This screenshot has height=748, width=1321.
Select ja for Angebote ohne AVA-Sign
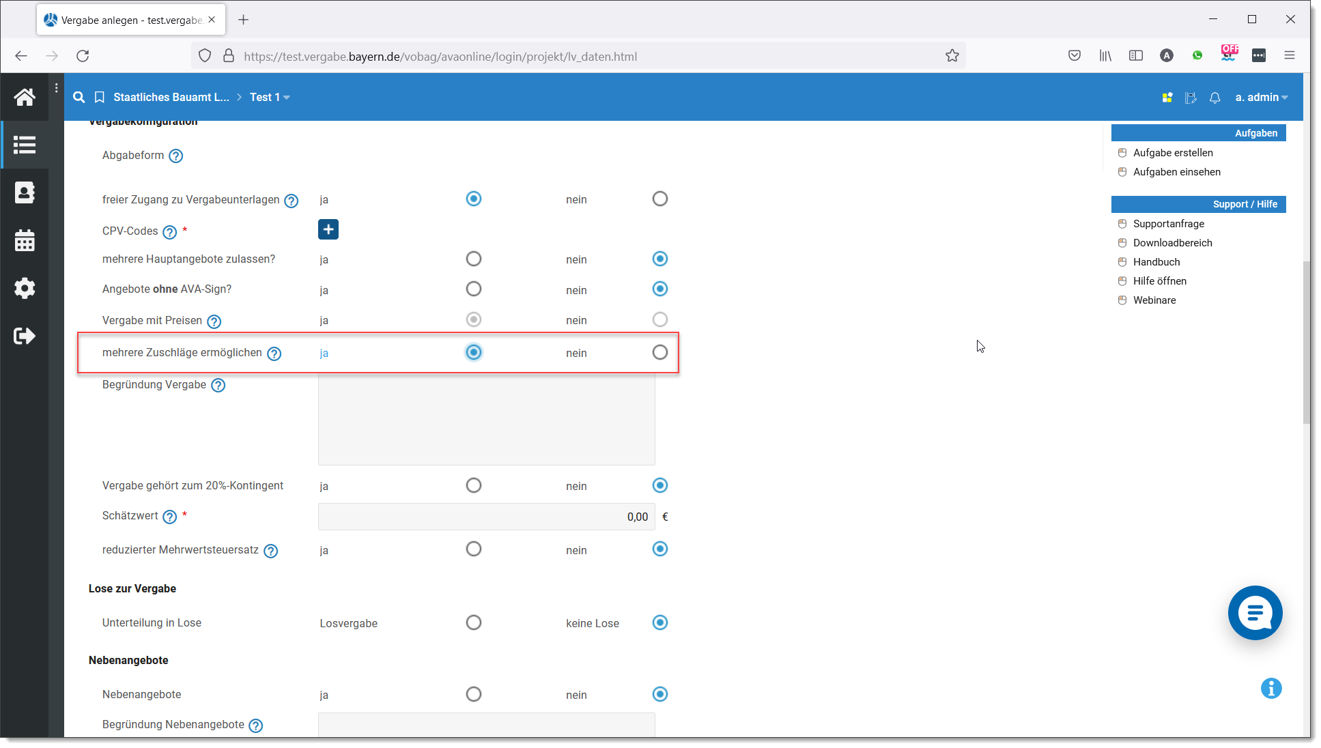474,289
